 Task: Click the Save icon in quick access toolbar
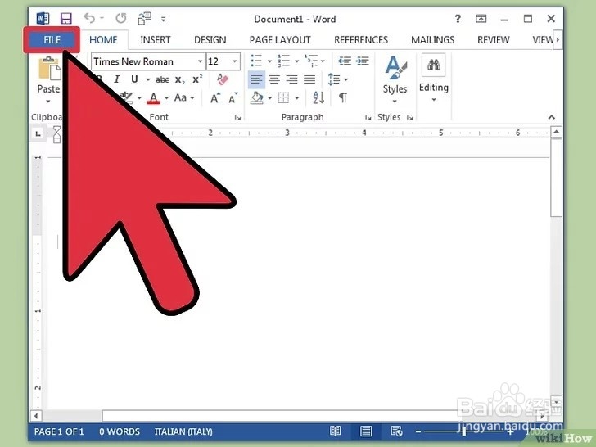(x=66, y=18)
